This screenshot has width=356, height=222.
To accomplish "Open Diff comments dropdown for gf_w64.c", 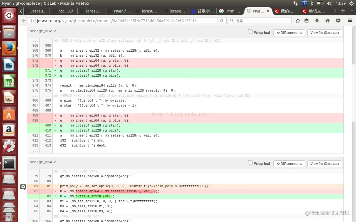I will pos(289,164).
